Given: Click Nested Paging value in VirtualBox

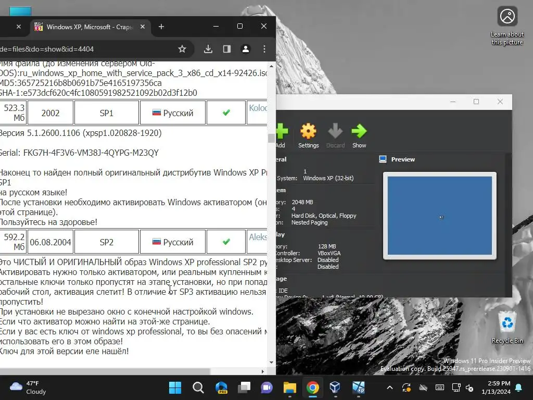Looking at the screenshot, I should point(309,222).
